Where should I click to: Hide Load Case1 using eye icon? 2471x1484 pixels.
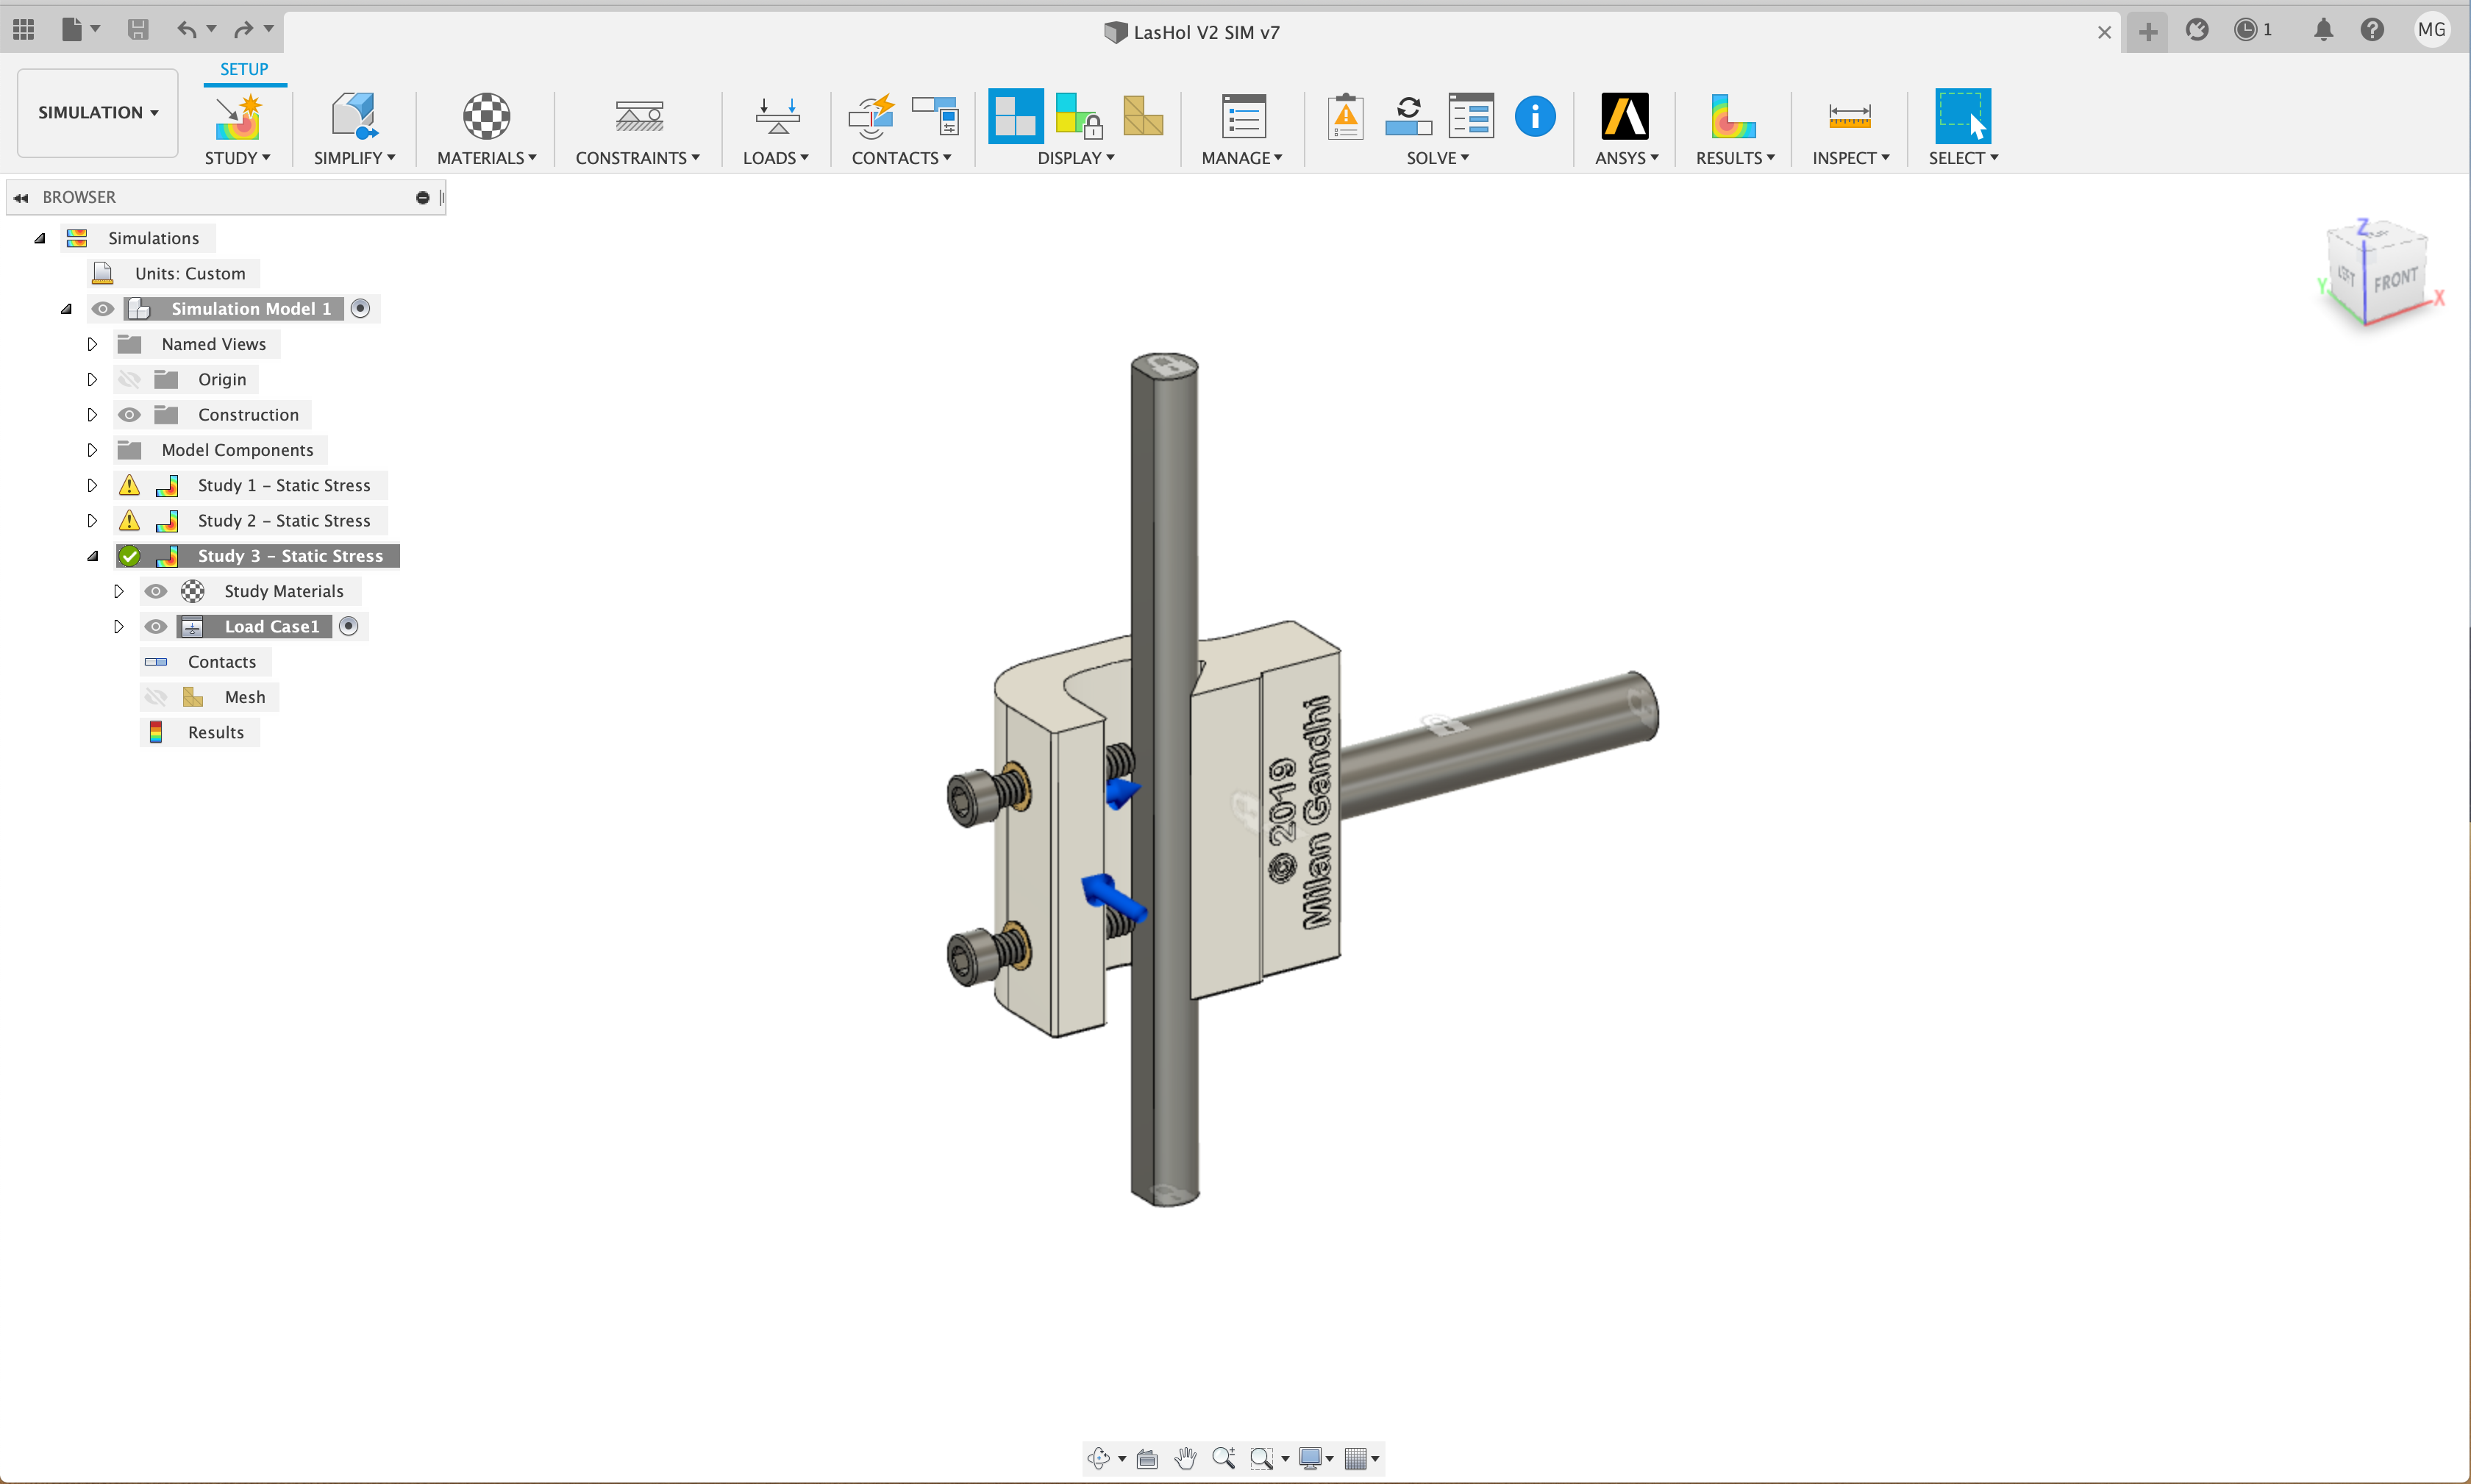pos(156,627)
